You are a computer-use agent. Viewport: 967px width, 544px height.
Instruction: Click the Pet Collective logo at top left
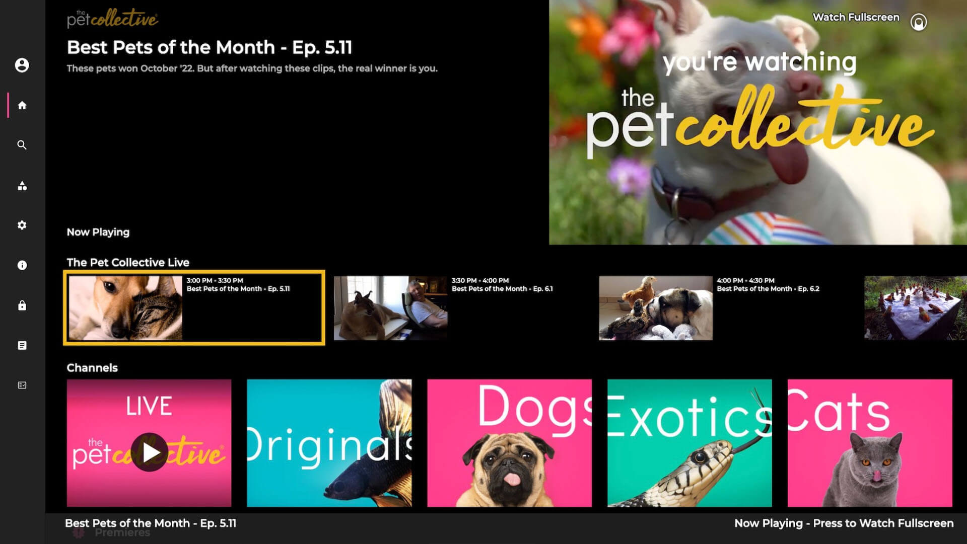pos(112,17)
